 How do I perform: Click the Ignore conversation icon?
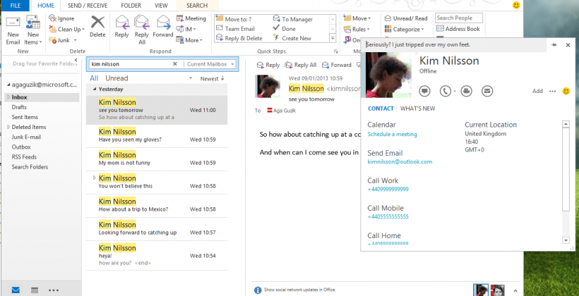52,18
